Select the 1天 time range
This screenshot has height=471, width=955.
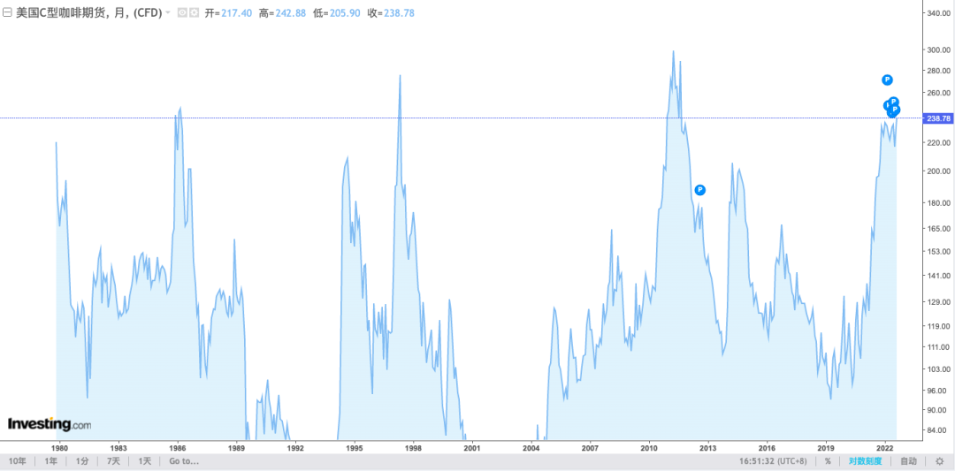pos(144,460)
